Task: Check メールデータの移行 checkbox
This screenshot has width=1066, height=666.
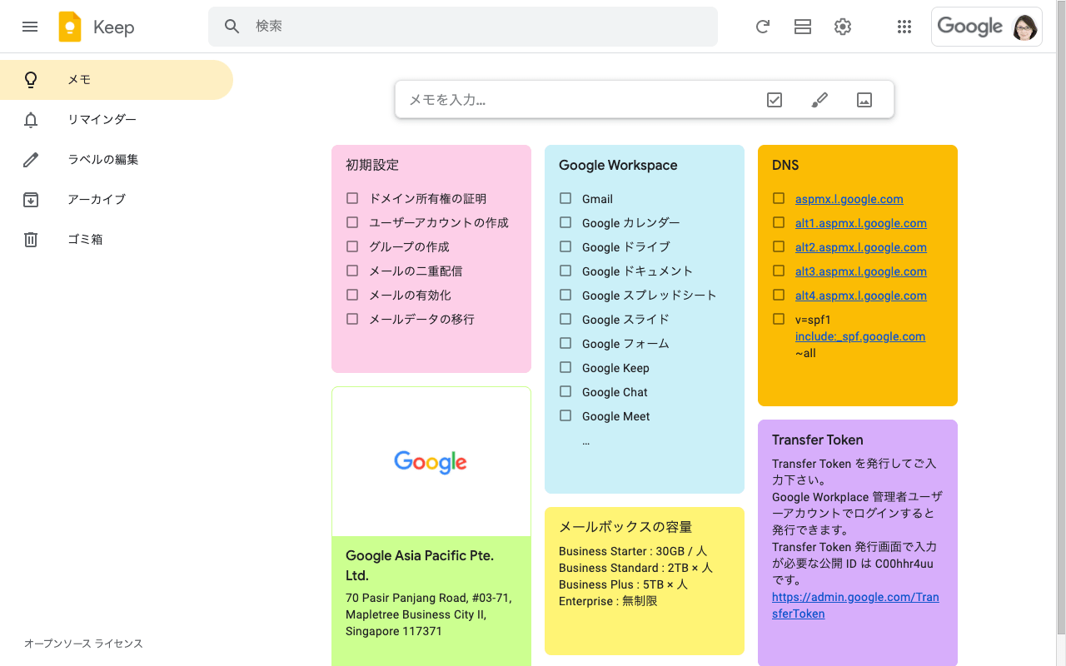Action: pyautogui.click(x=352, y=319)
